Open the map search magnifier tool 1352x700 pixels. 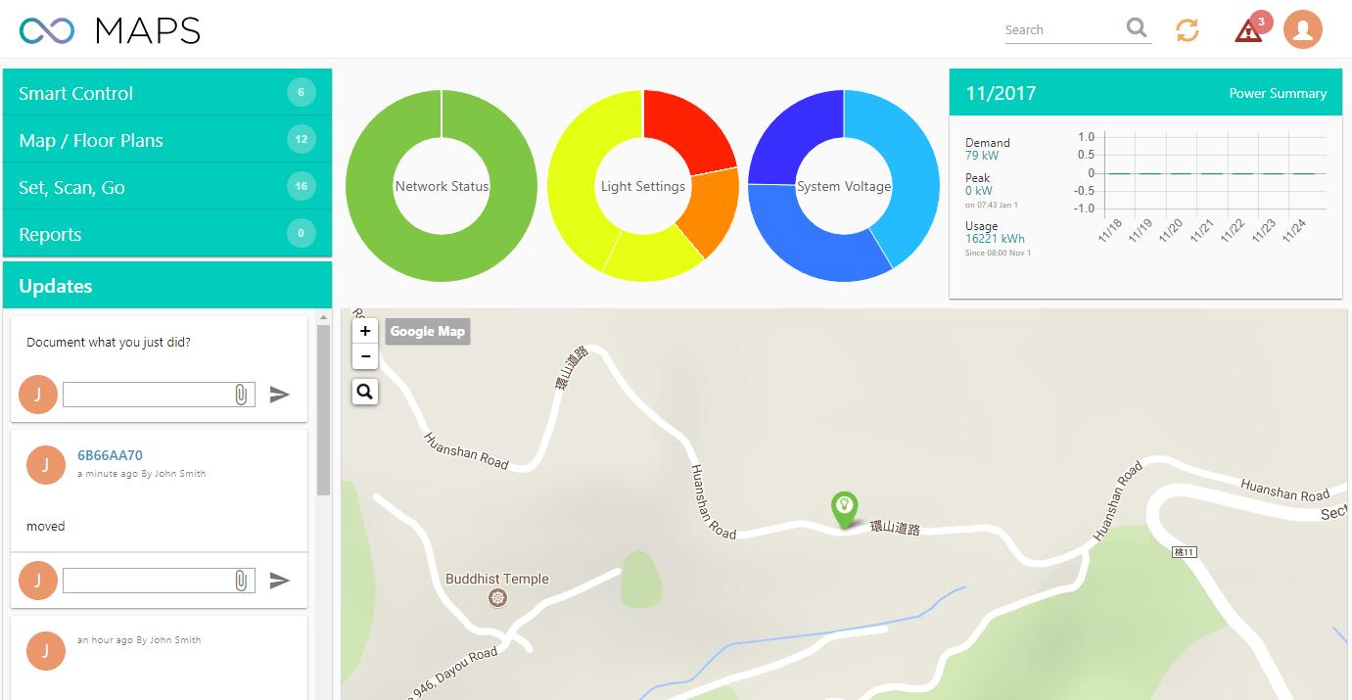(x=365, y=392)
